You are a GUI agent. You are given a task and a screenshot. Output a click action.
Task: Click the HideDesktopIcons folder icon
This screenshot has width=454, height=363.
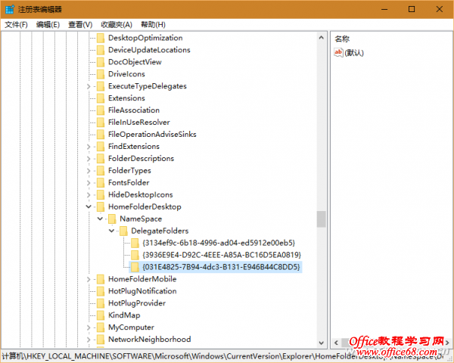101,195
